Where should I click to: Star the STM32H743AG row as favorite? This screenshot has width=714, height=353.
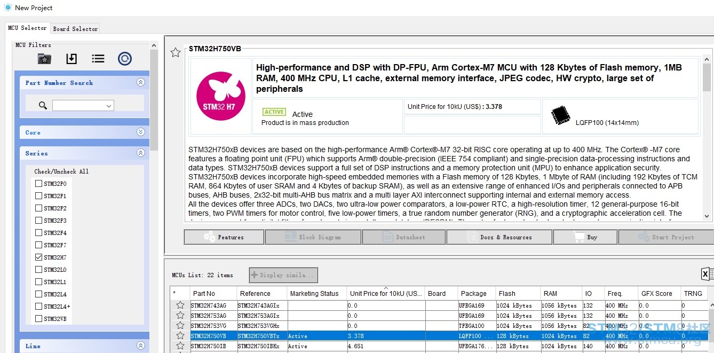pyautogui.click(x=180, y=305)
